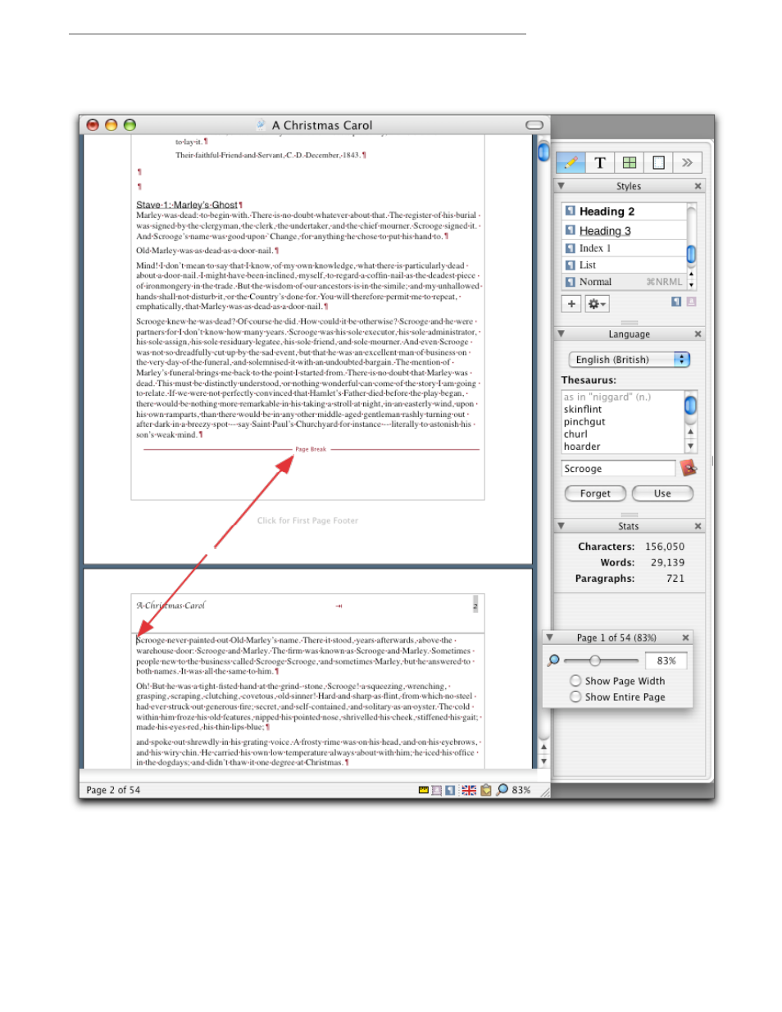Show more palette groups chevron
Image resolution: width=782 pixels, height=1012 pixels.
pos(687,162)
